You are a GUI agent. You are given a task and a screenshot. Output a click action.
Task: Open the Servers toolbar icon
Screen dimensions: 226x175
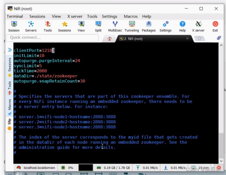point(31,27)
